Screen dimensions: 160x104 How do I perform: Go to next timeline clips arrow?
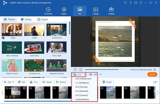pyautogui.click(x=158, y=93)
